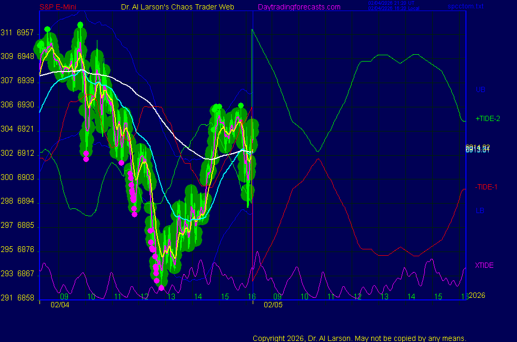The height and width of the screenshot is (342, 517).
Task: Click the LB lower band label
Action: click(480, 211)
